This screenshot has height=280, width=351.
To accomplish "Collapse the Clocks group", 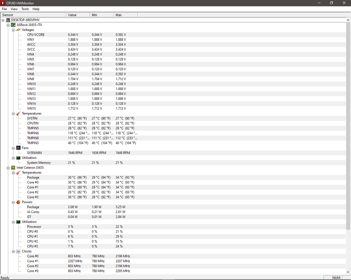I will click(13, 251).
